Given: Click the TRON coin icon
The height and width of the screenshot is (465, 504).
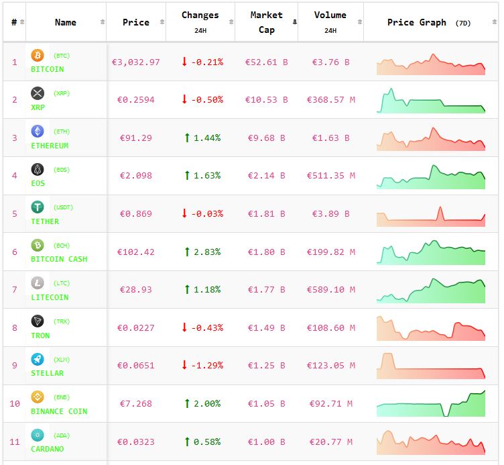Looking at the screenshot, I should tap(38, 321).
